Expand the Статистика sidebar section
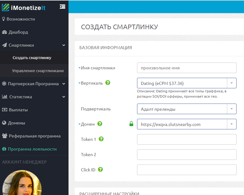The height and width of the screenshot is (195, 244). coord(64,97)
